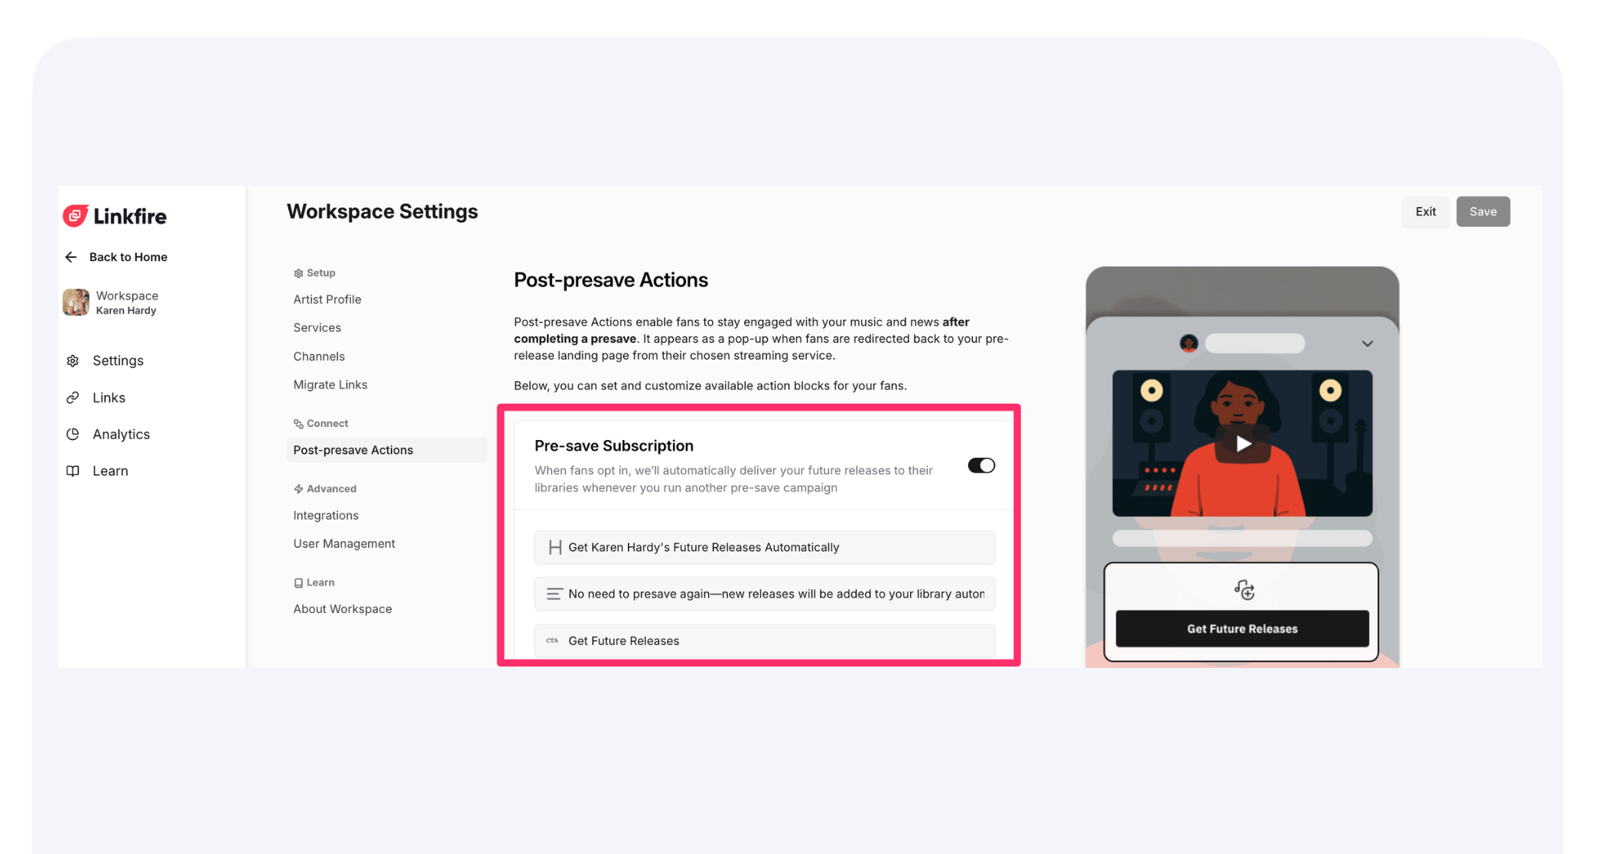
Task: Click the add-music icon in the phone preview
Action: tap(1244, 589)
